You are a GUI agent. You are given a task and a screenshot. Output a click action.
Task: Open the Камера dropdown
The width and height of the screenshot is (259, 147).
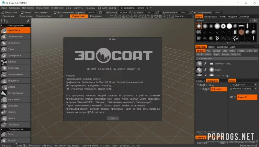tap(184, 17)
